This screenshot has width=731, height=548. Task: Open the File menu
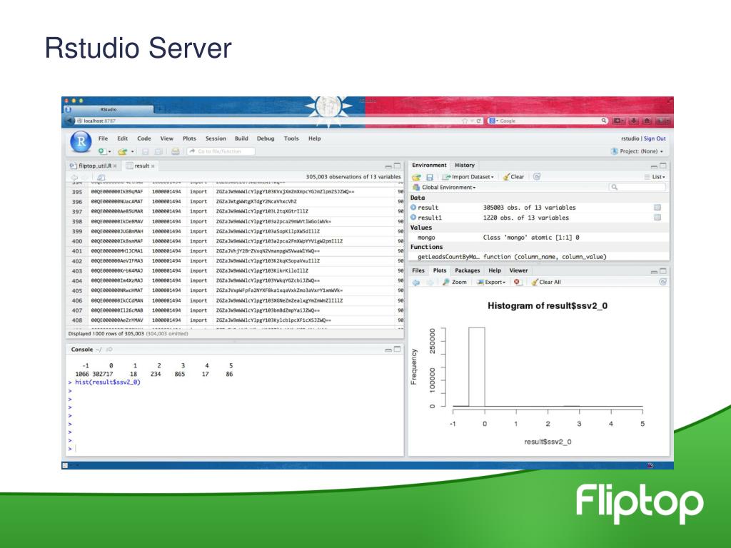pyautogui.click(x=103, y=138)
